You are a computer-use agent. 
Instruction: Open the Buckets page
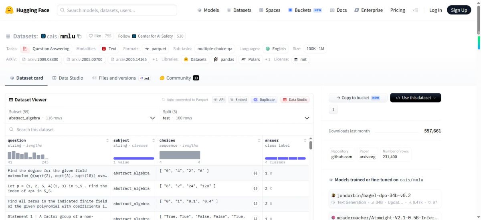tap(305, 10)
